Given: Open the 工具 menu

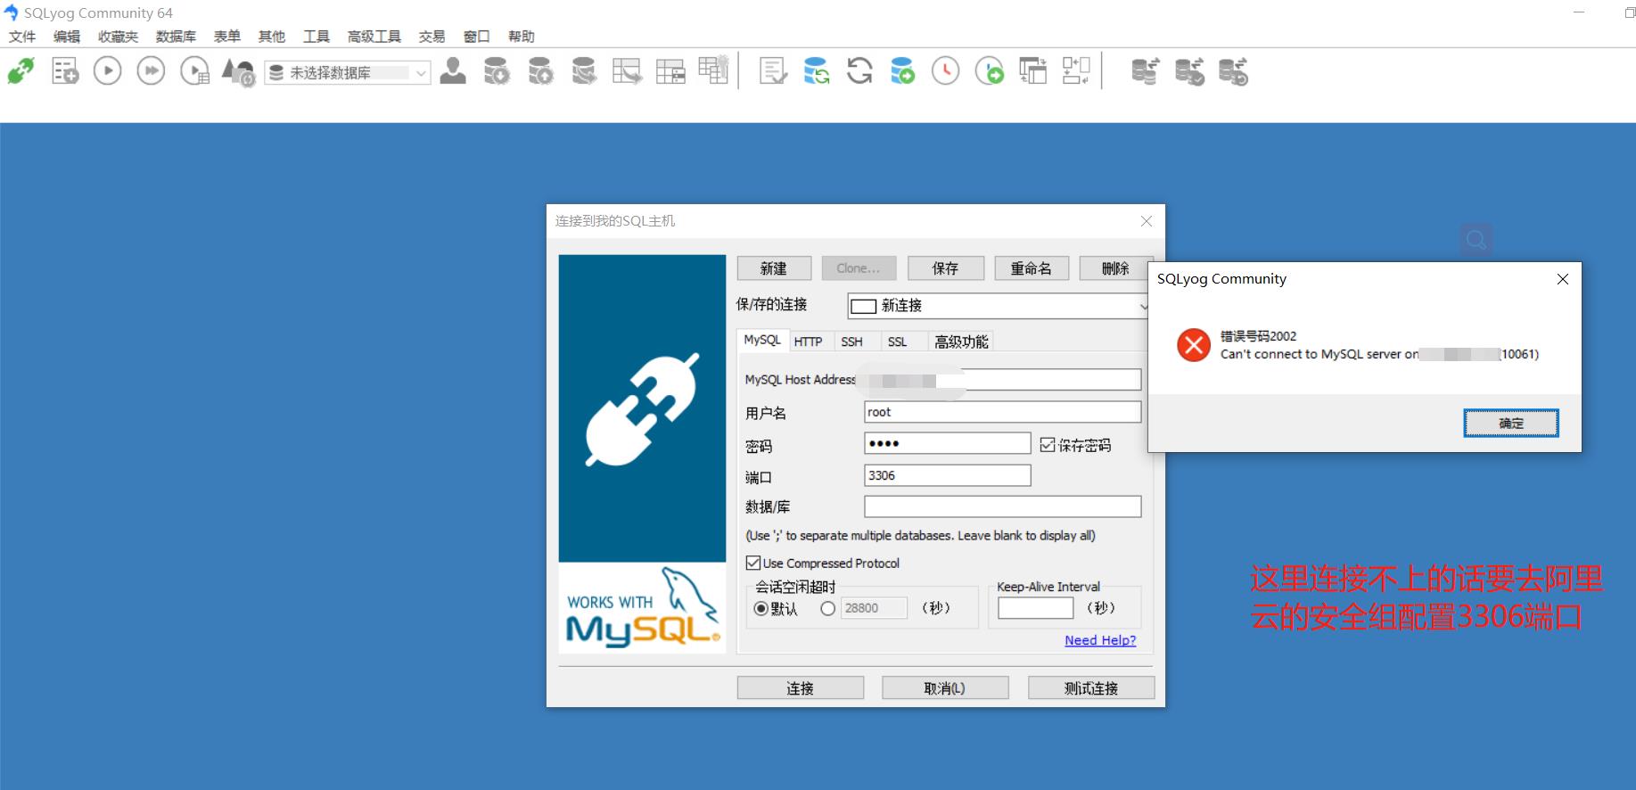Looking at the screenshot, I should tap(317, 37).
